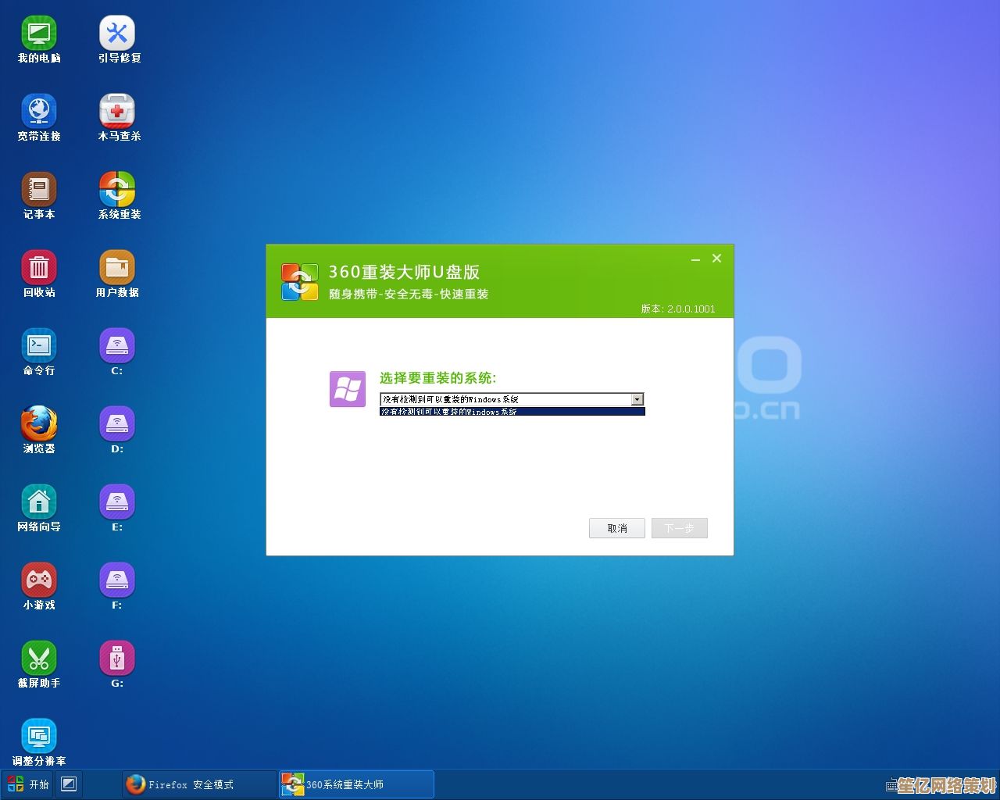The image size is (1000, 800).
Task: Click the 选择要重装的系统 label
Action: click(x=438, y=378)
